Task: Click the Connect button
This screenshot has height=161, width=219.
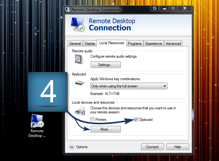Action: tap(152, 147)
